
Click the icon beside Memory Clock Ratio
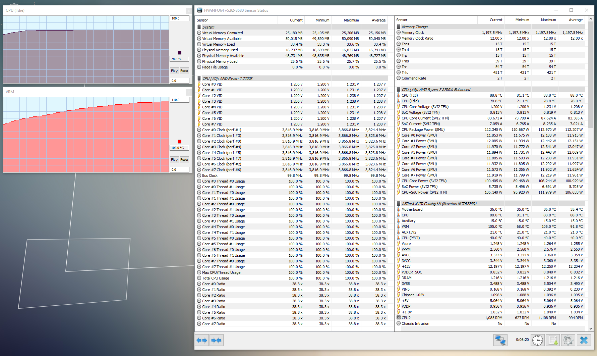[399, 38]
